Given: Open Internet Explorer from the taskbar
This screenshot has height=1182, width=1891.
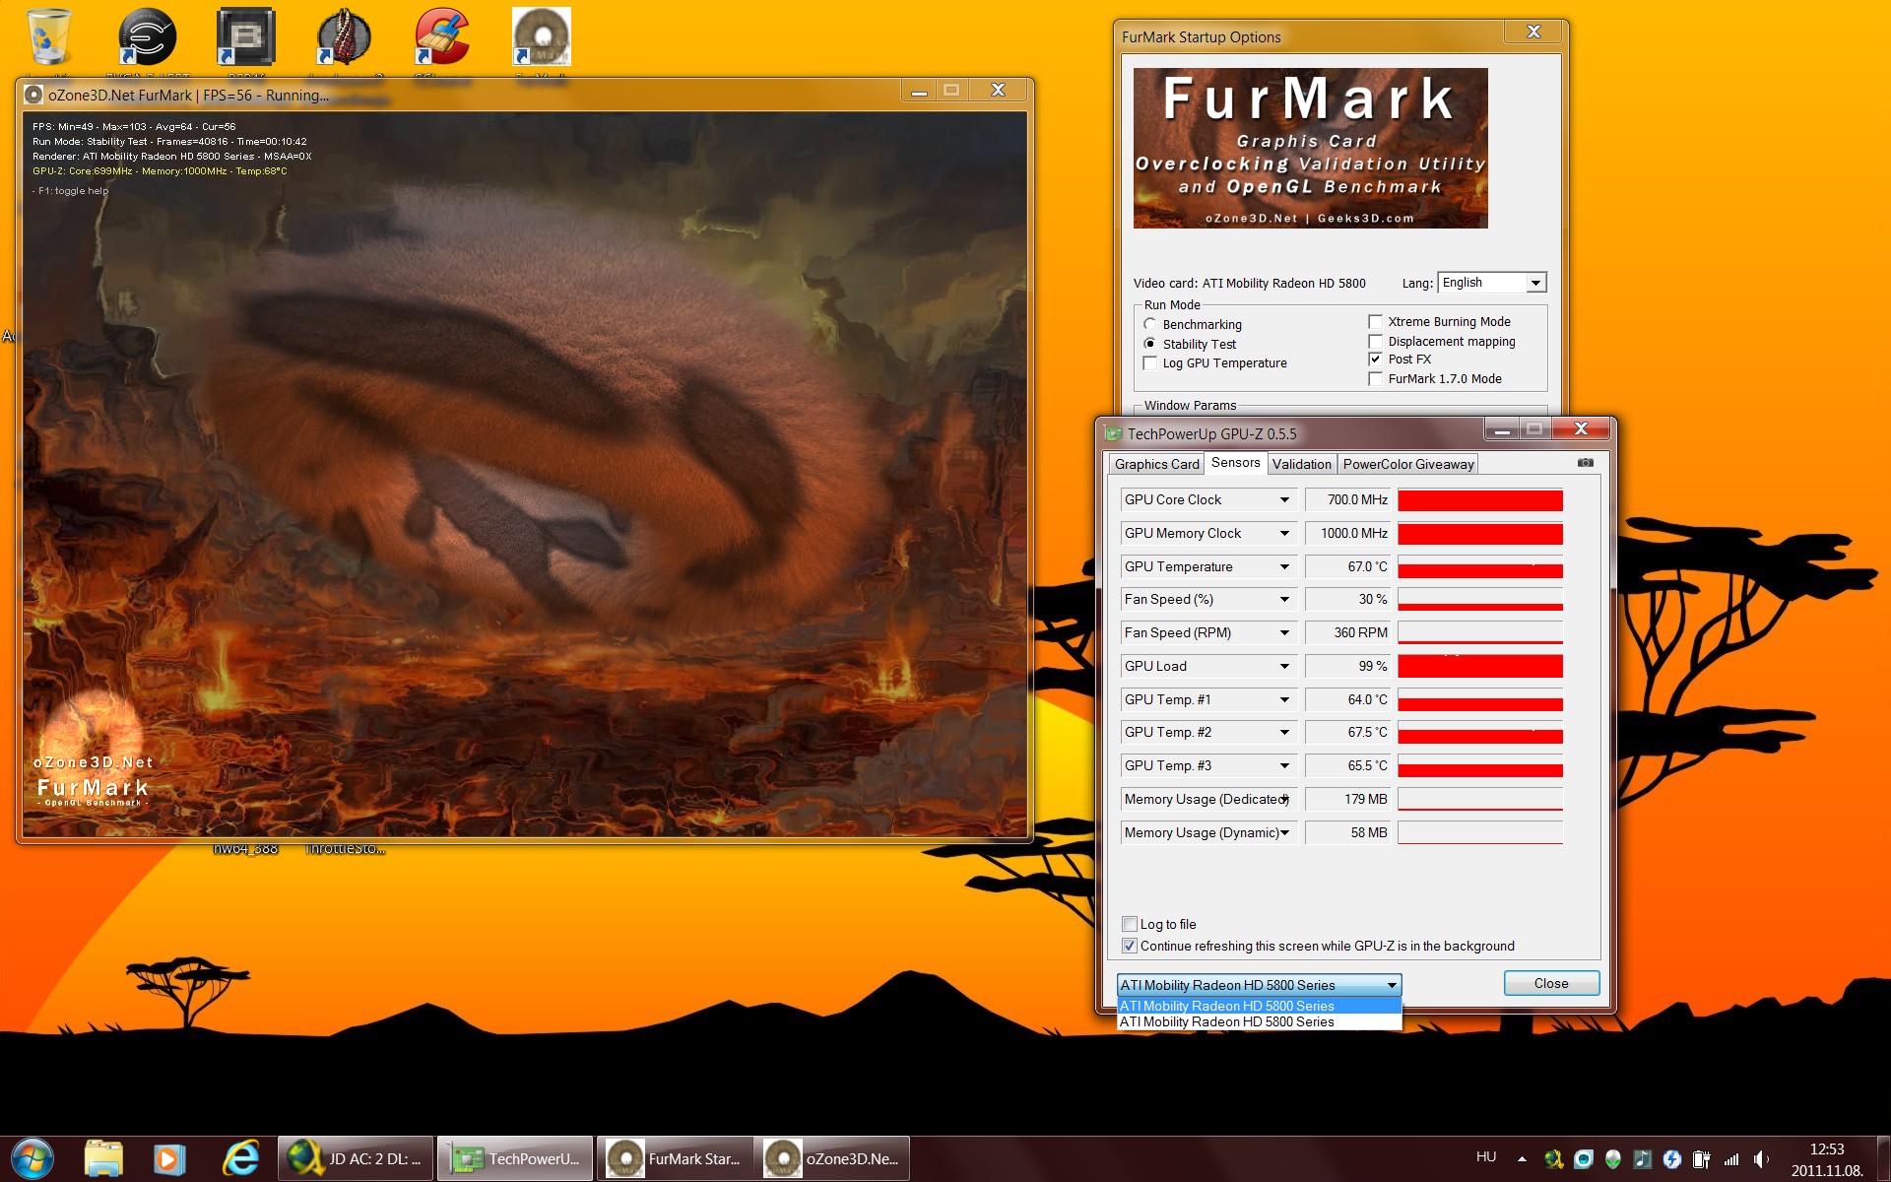Looking at the screenshot, I should [x=240, y=1158].
